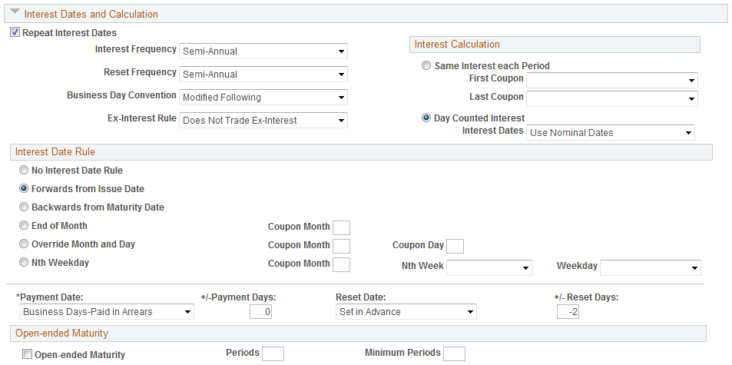Select Backwards from Maturity Date option

coord(24,207)
